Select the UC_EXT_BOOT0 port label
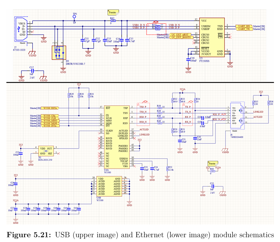The width and height of the screenshot is (280, 242). tap(181, 38)
